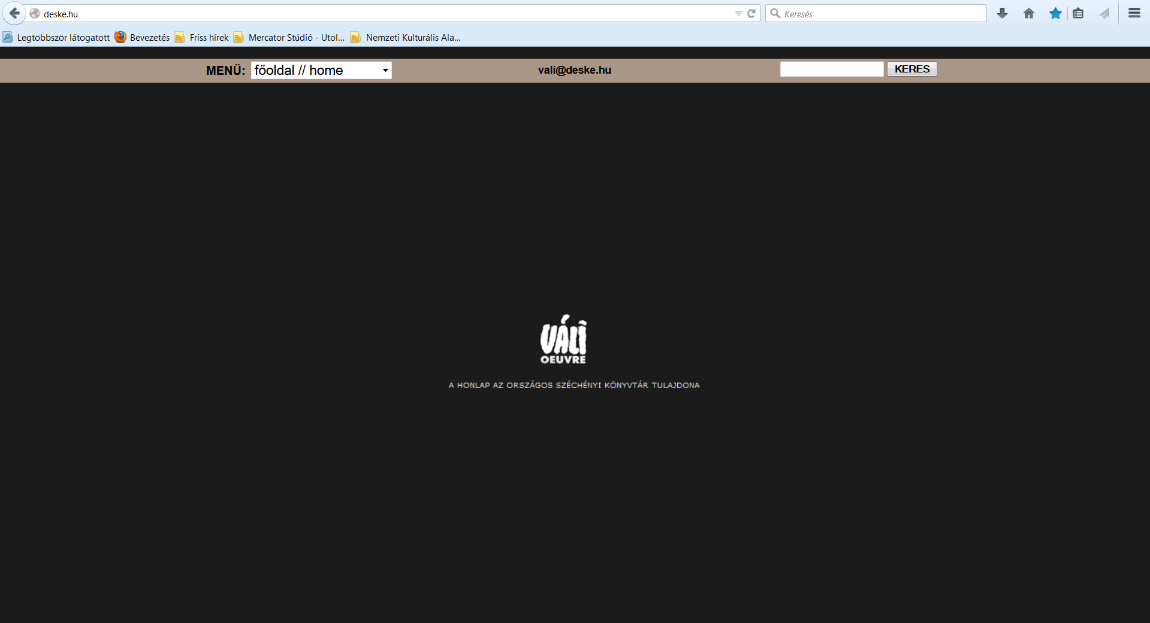Reload the page with the refresh icon
This screenshot has width=1150, height=623.
pyautogui.click(x=751, y=13)
